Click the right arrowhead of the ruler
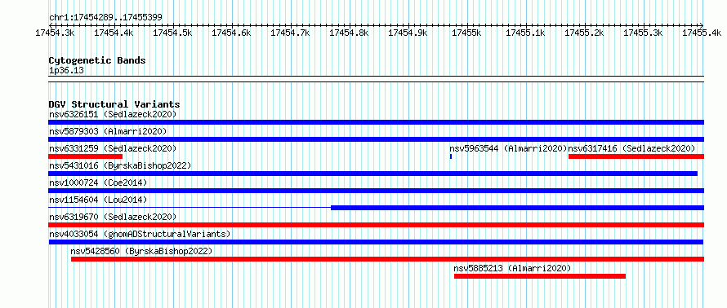Viewport: 727px width, 308px height. point(702,25)
